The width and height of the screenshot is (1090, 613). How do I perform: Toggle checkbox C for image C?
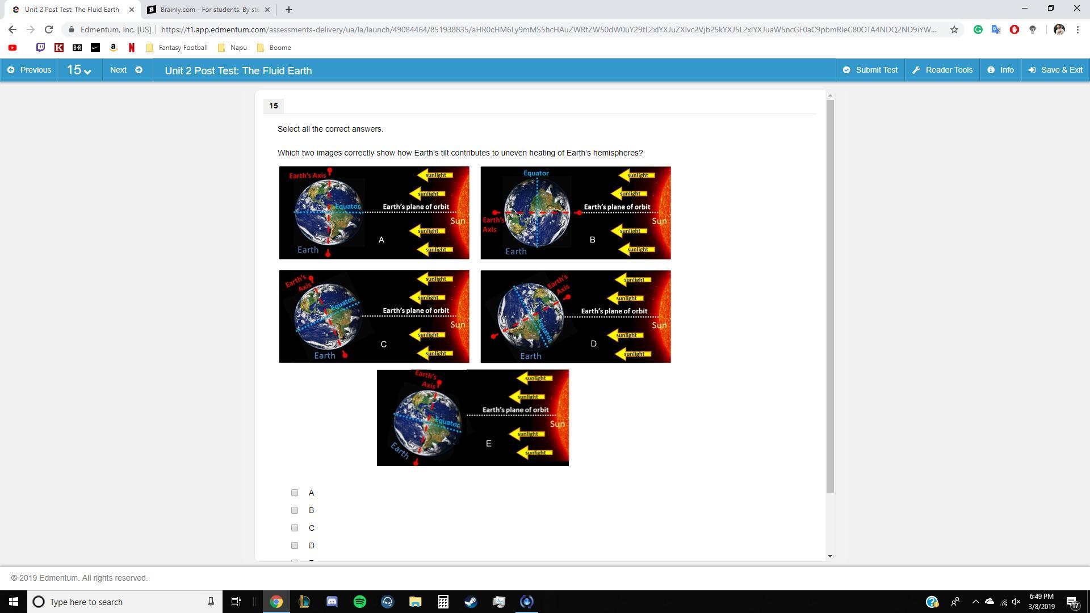coord(294,528)
